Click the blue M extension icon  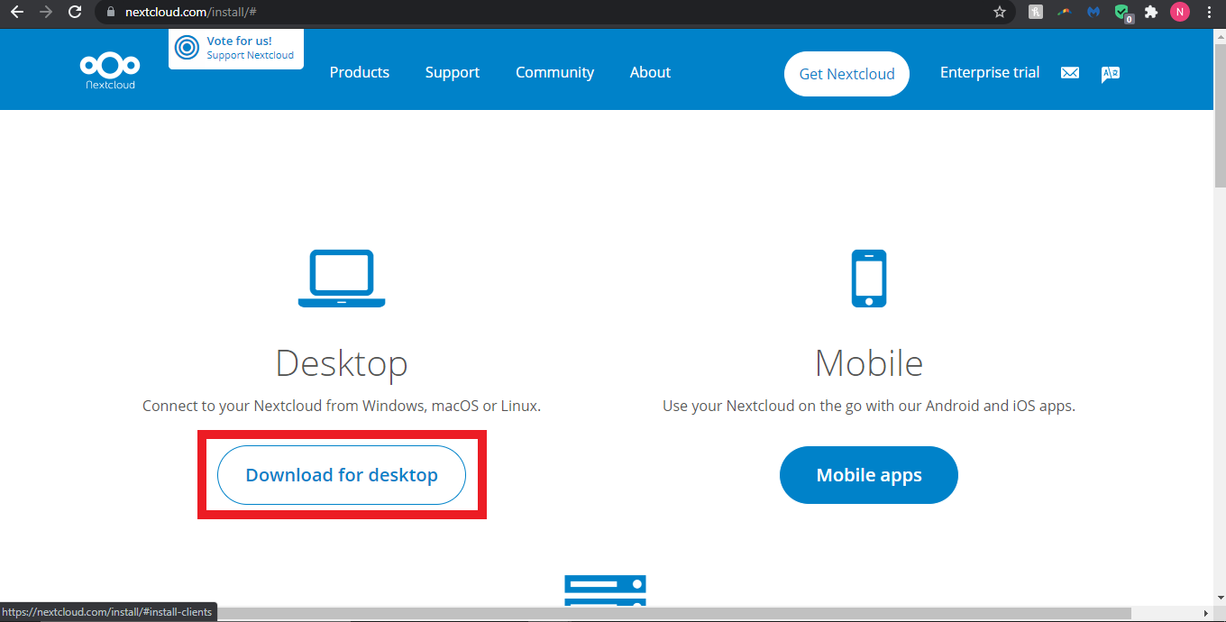pos(1093,13)
